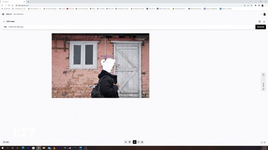268x150 pixels.
Task: Select the upload image tool
Action: (142, 142)
